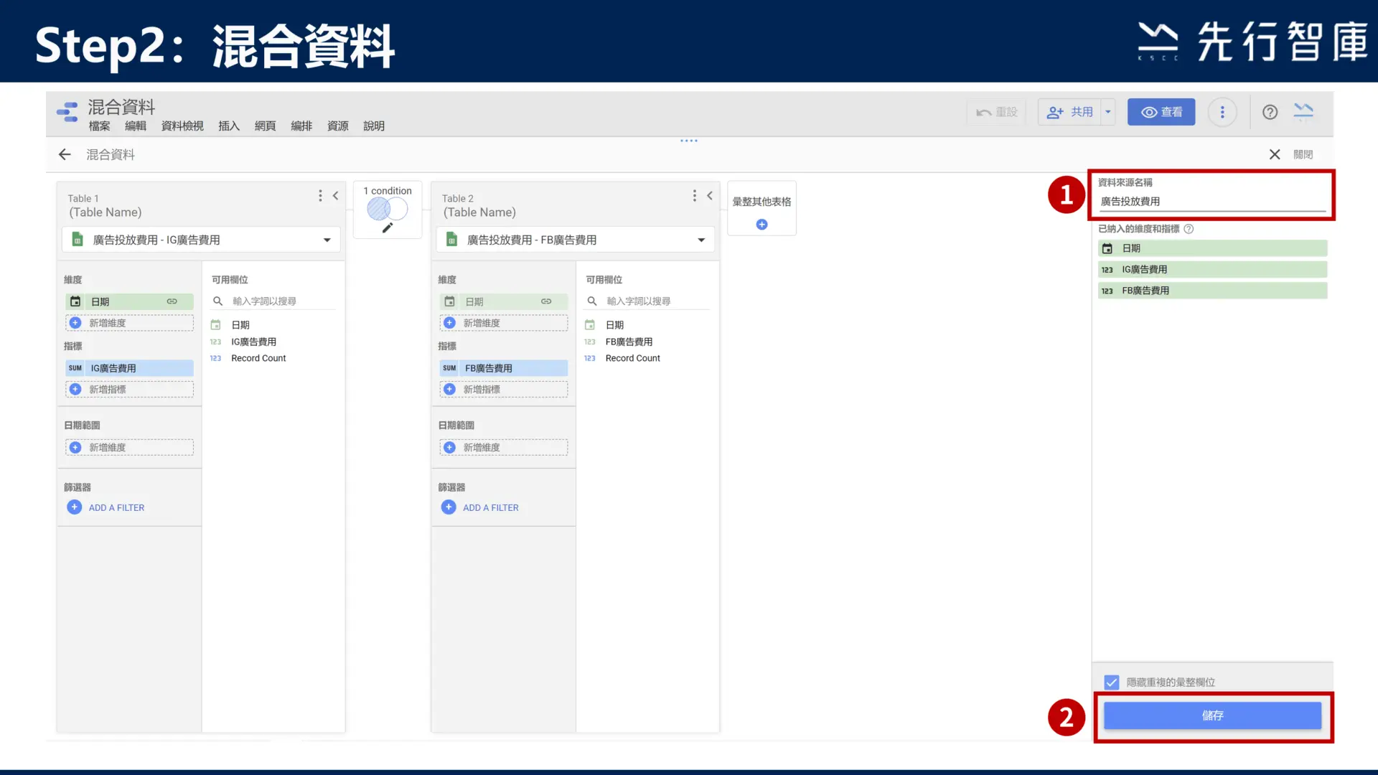This screenshot has width=1378, height=775.
Task: Click link icon on Table 2 日期 dimension
Action: [546, 301]
